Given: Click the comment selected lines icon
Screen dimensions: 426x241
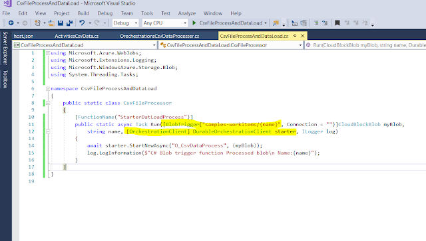Looking at the screenshot, I should tap(316, 23).
